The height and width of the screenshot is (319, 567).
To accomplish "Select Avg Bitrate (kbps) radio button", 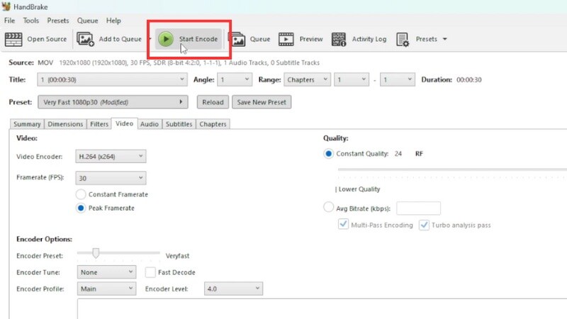I will 328,207.
